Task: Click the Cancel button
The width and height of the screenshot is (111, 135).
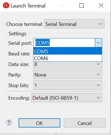Action: (x=84, y=123)
